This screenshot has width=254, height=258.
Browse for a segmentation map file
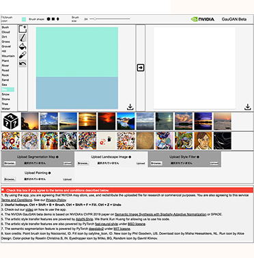10,163
